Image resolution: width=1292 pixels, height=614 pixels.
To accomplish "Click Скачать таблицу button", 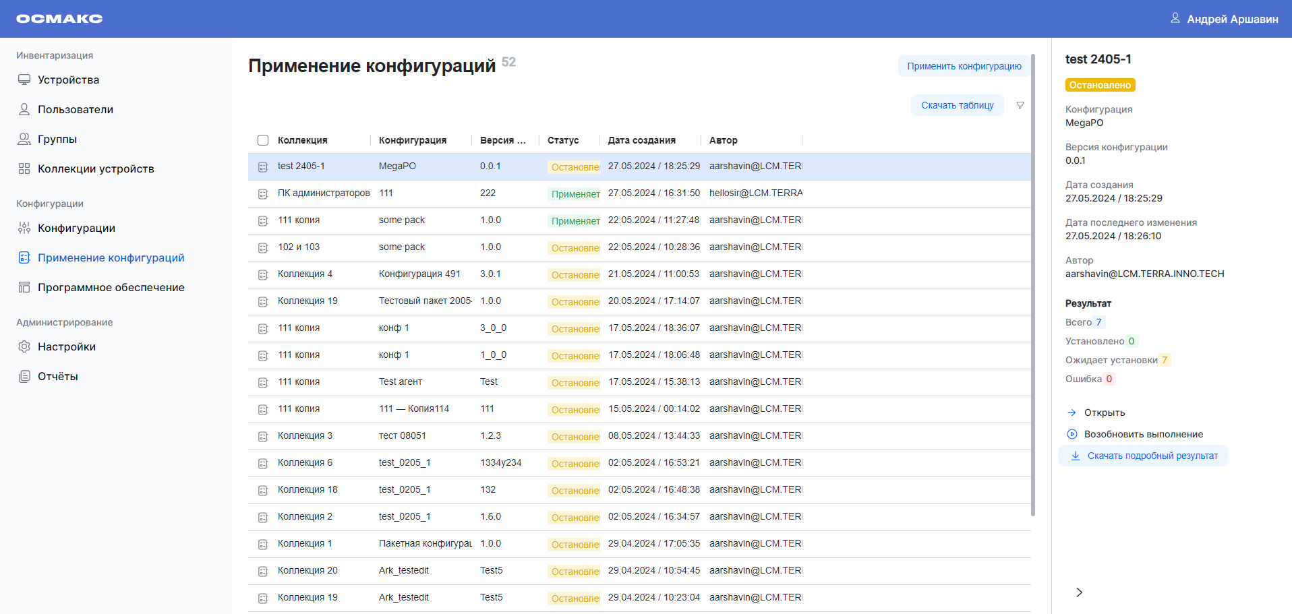I will 957,105.
